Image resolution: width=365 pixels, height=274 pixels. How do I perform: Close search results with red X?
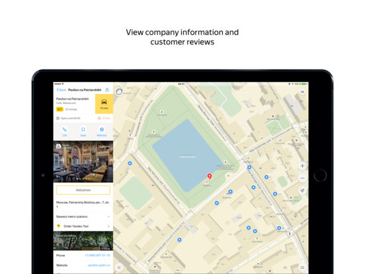(x=119, y=267)
